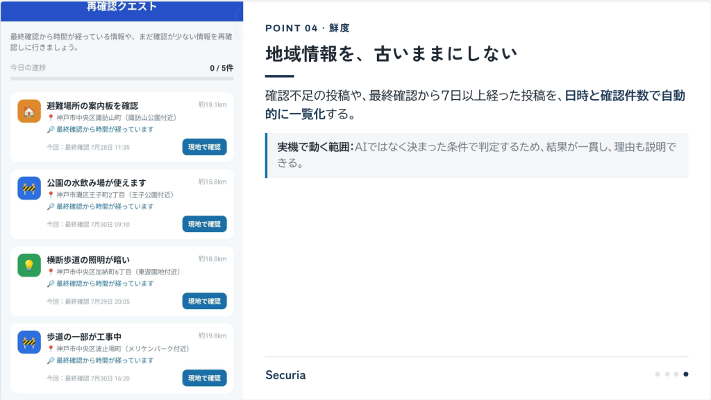Screen dimensions: 711x400
Task: Click the location pin next to 神戸市灘区王子町2丁目
Action: coord(51,195)
